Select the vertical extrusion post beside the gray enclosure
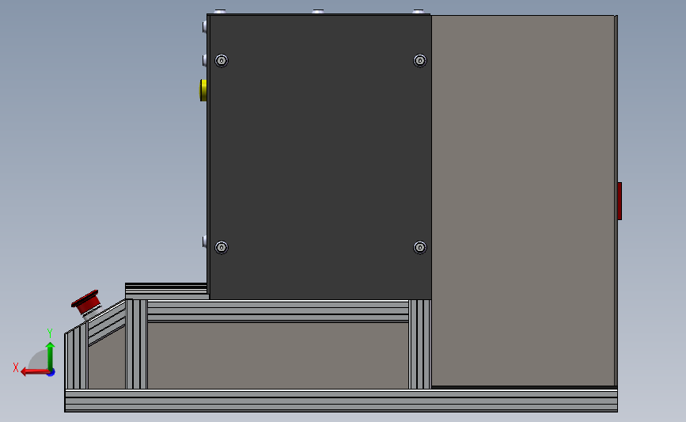The height and width of the screenshot is (422, 686). pyautogui.click(x=420, y=344)
